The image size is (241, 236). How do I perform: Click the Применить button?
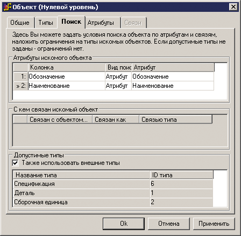point(214,224)
